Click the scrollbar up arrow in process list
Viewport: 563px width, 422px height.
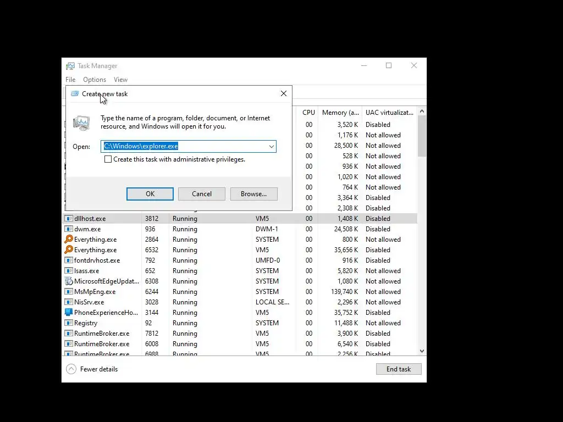(422, 111)
